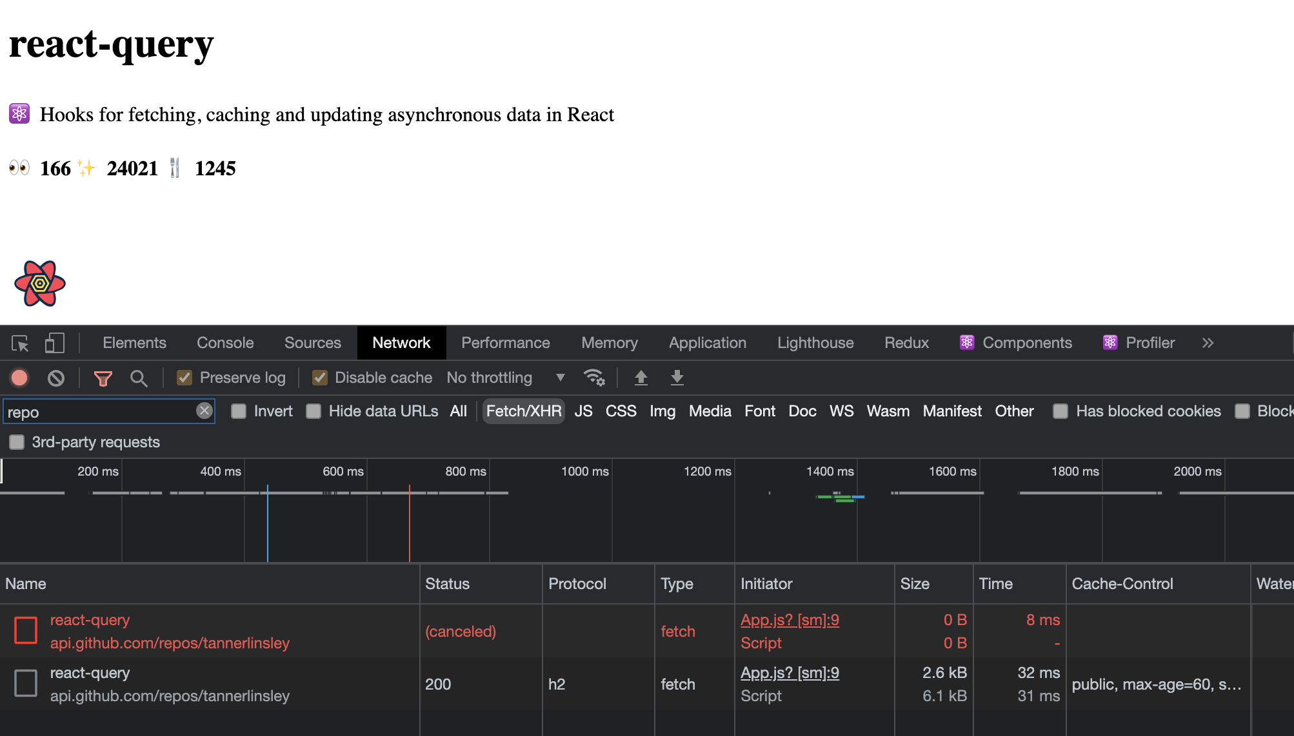Sort by the Time column header

point(1020,584)
